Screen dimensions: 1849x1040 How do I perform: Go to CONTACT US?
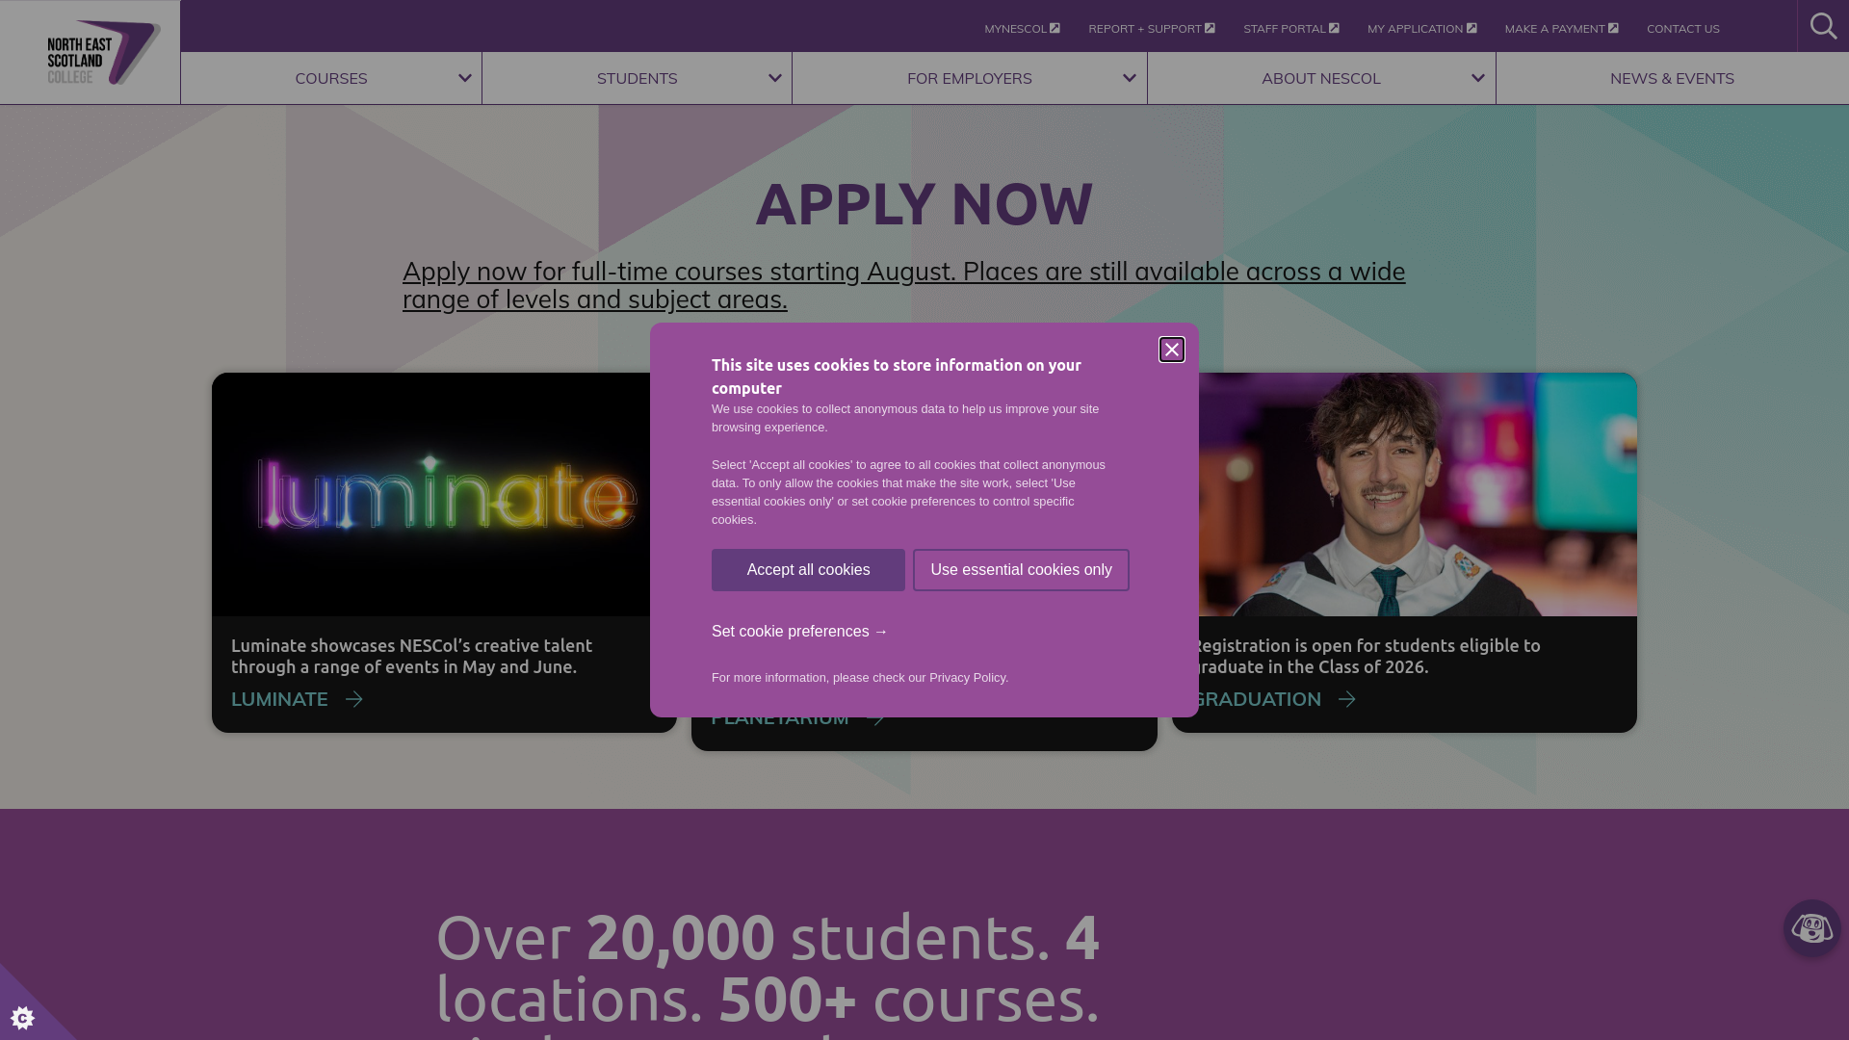(x=1682, y=28)
